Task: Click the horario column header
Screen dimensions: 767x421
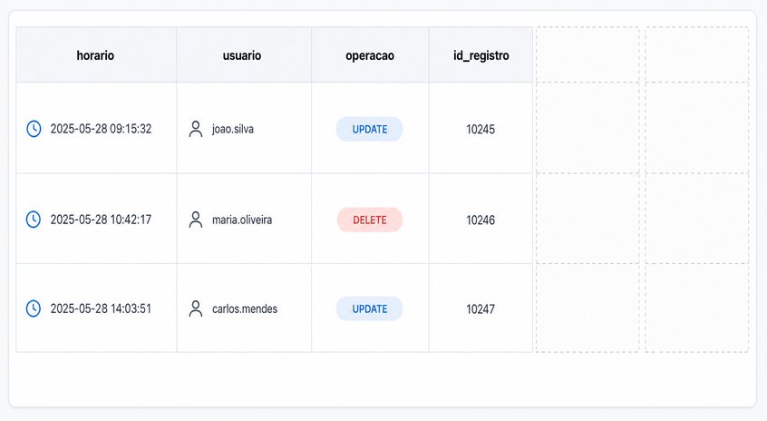Action: (x=96, y=54)
